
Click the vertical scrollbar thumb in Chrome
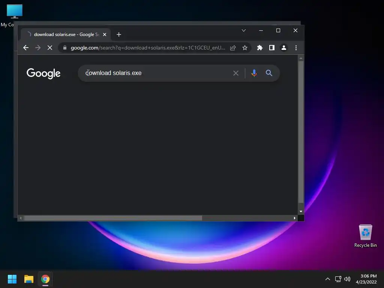click(x=301, y=132)
